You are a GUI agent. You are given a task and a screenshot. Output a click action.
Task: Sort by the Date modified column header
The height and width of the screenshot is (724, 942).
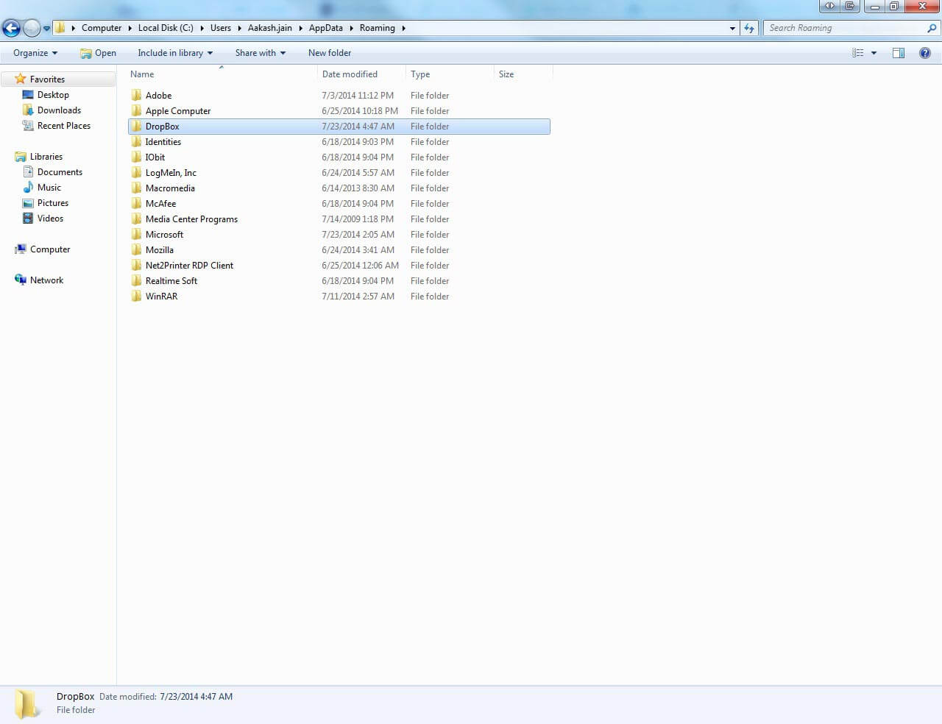[350, 74]
